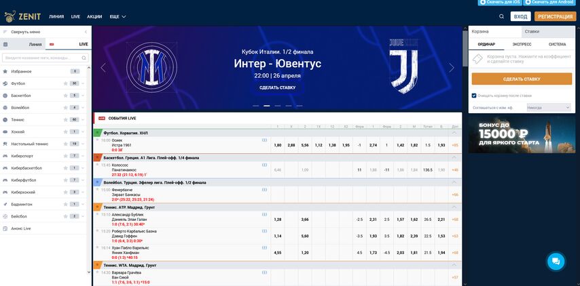Favorite the Киберфутбол category star
This screenshot has width=580, height=286.
65,180
